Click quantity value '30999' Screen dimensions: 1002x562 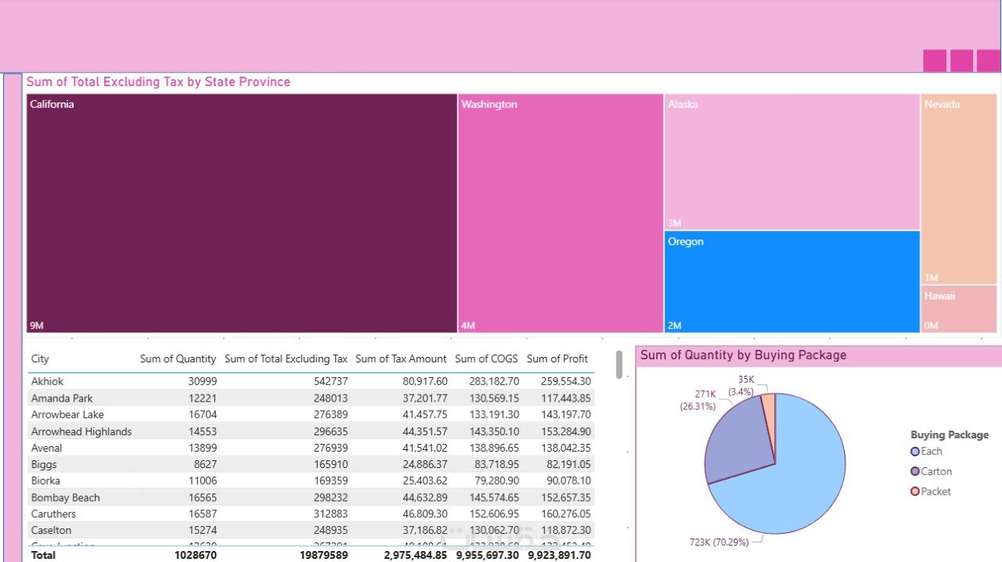(201, 381)
